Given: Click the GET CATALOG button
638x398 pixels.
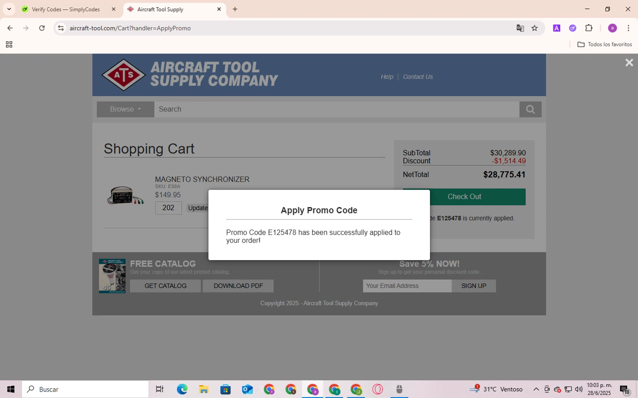Looking at the screenshot, I should pyautogui.click(x=165, y=286).
